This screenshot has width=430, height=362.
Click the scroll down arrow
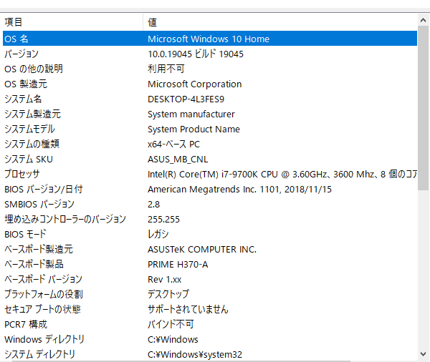pyautogui.click(x=423, y=354)
